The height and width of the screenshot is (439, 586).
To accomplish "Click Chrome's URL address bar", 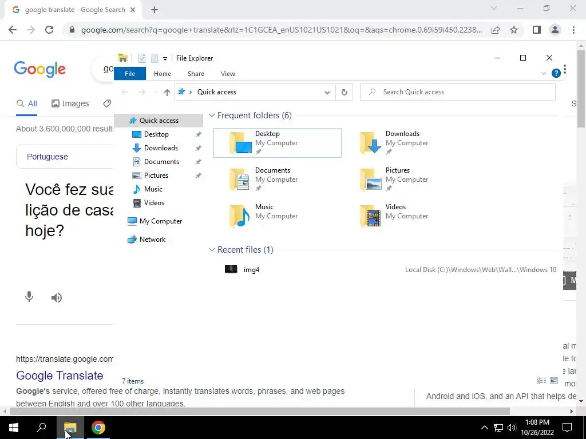I will [281, 30].
